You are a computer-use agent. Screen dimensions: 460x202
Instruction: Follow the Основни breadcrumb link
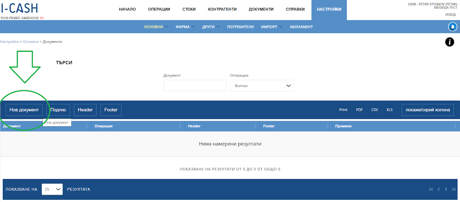coord(31,42)
